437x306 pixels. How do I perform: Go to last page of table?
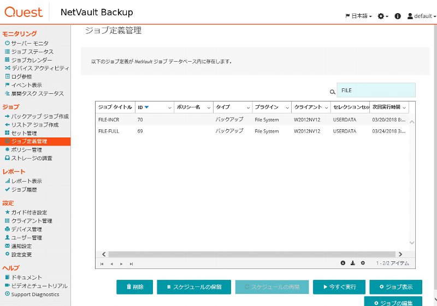click(131, 263)
